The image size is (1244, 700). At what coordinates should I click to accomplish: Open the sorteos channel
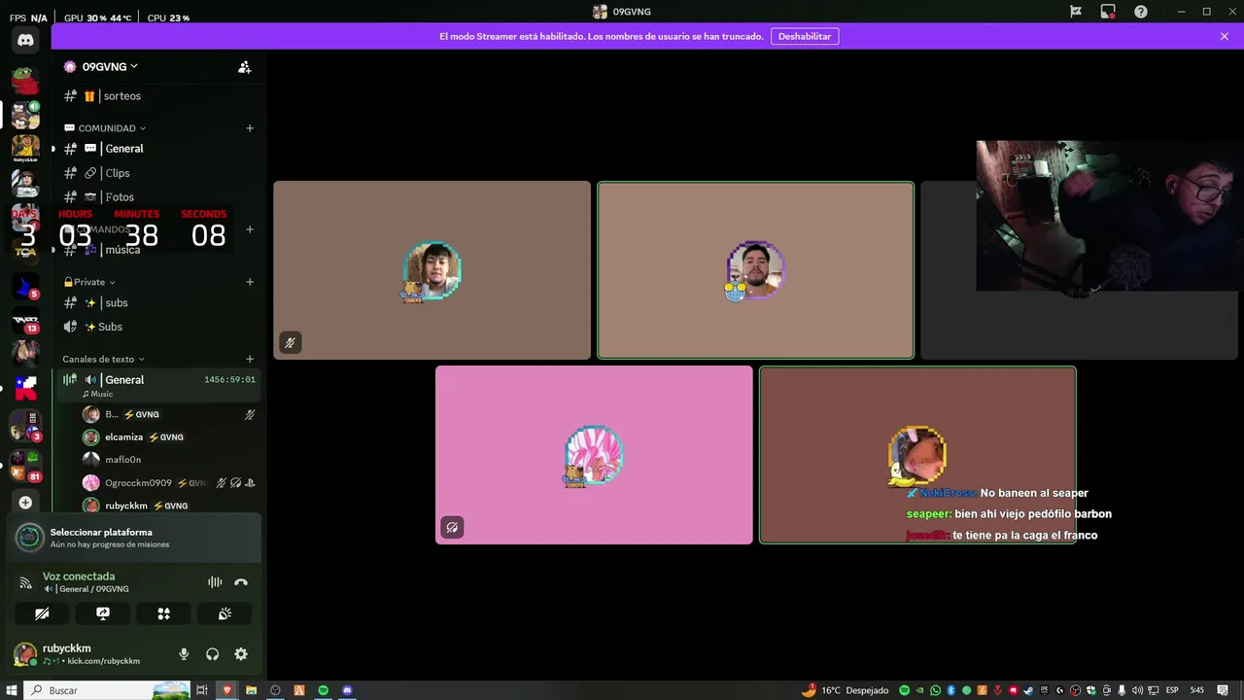(x=158, y=96)
